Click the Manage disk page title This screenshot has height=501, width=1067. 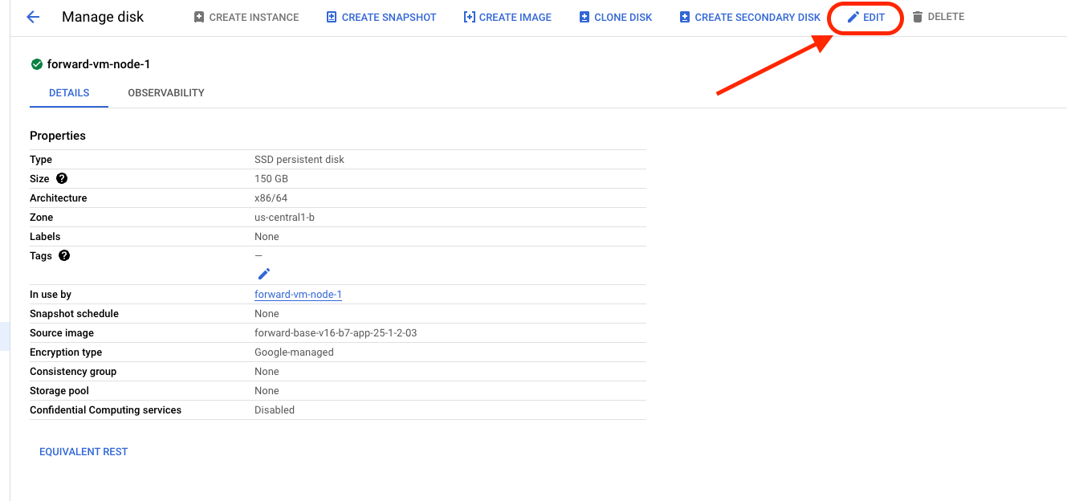pyautogui.click(x=103, y=17)
